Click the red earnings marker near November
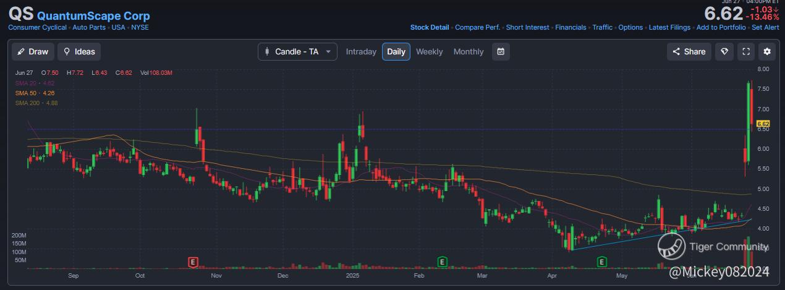The image size is (785, 290). (x=193, y=262)
